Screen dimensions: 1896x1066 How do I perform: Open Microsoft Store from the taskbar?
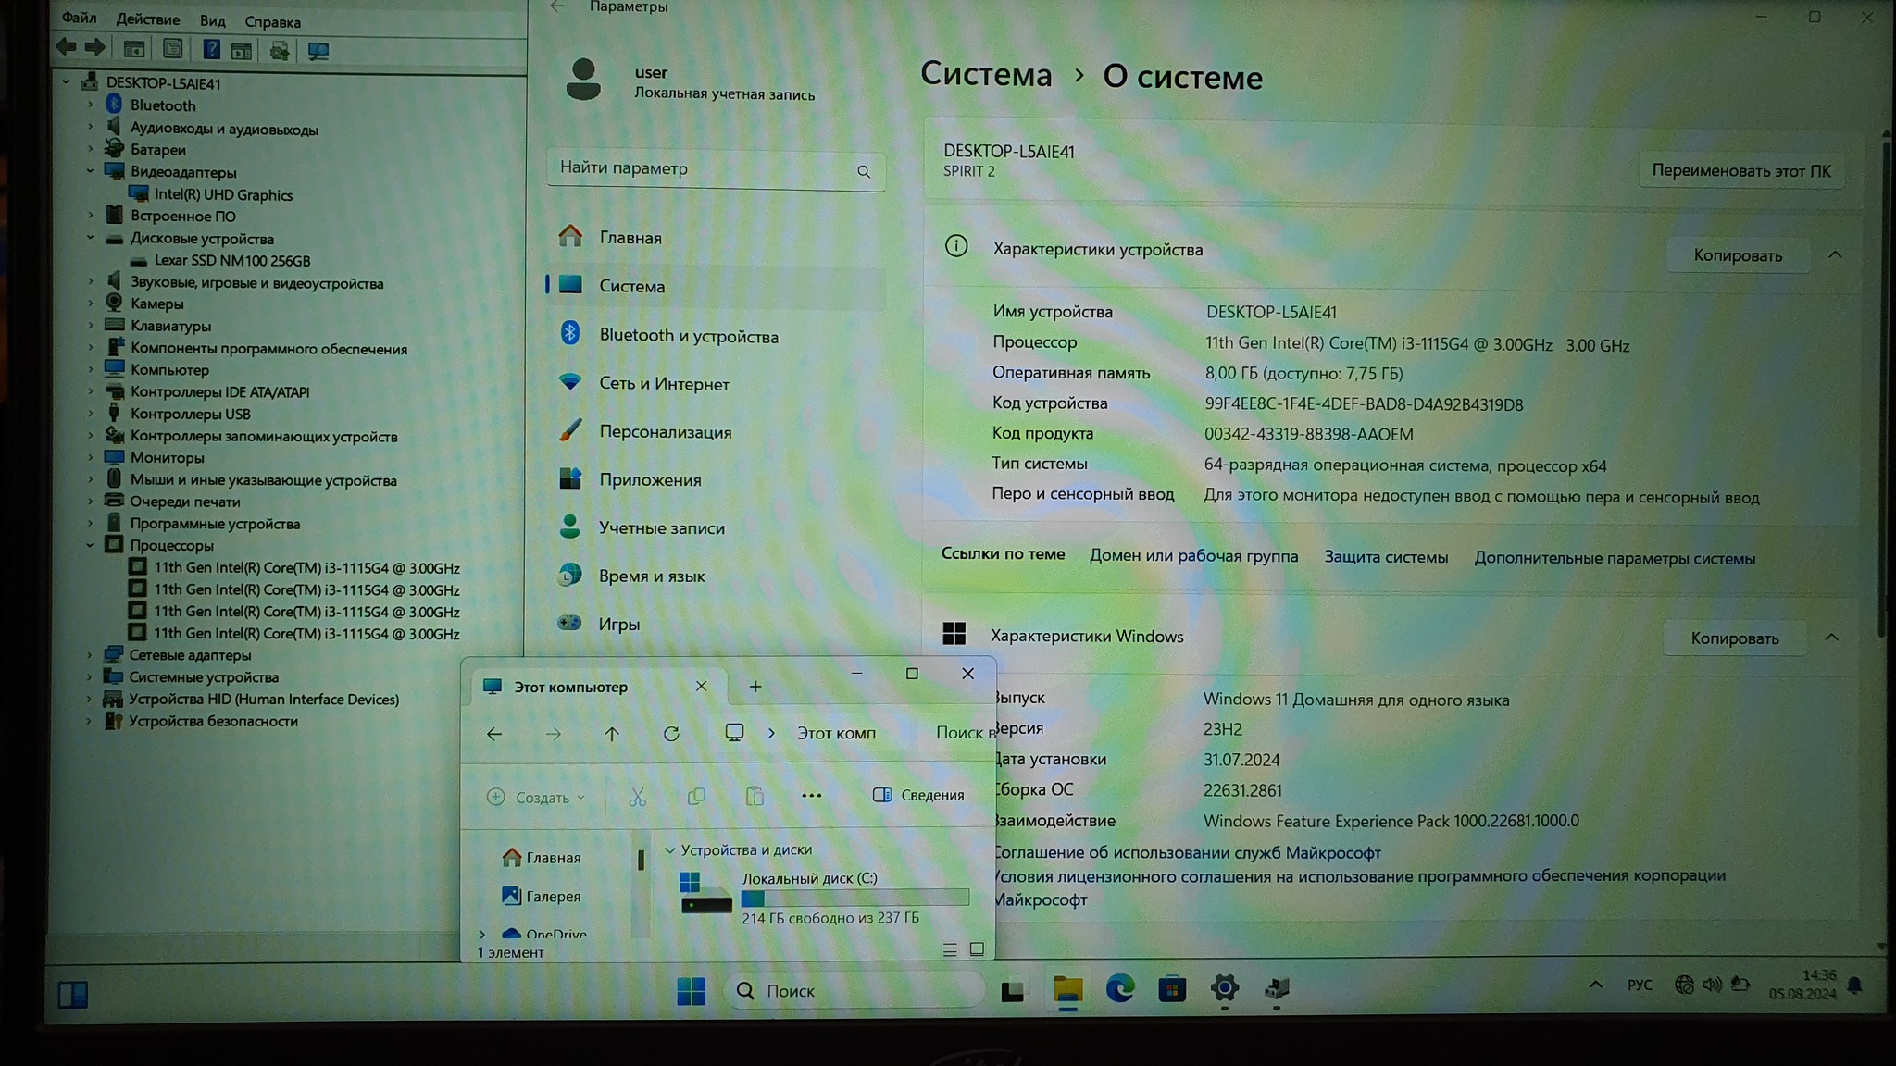1172,989
